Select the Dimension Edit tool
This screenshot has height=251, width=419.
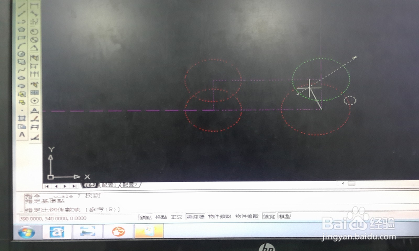[34, 110]
